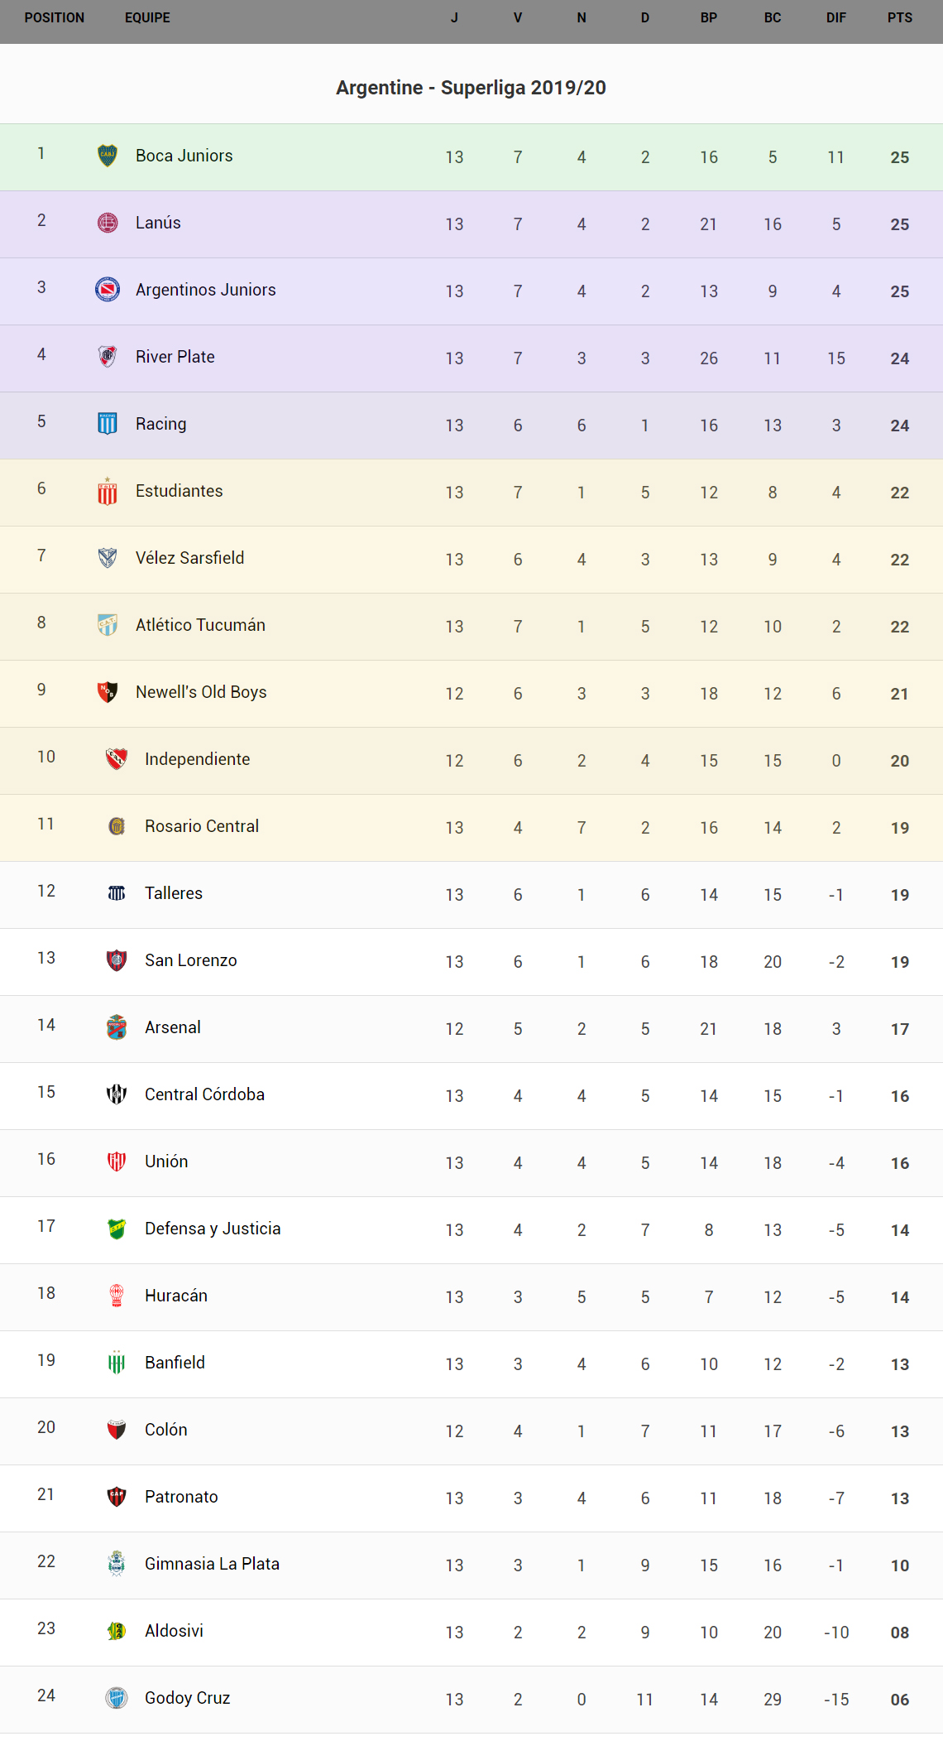The height and width of the screenshot is (1741, 943).
Task: Click the Defensa y Justicia logo
Action: tap(117, 1229)
